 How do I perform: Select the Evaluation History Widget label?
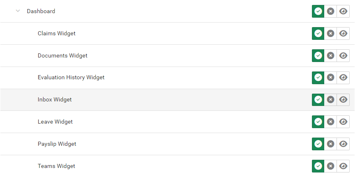click(71, 77)
